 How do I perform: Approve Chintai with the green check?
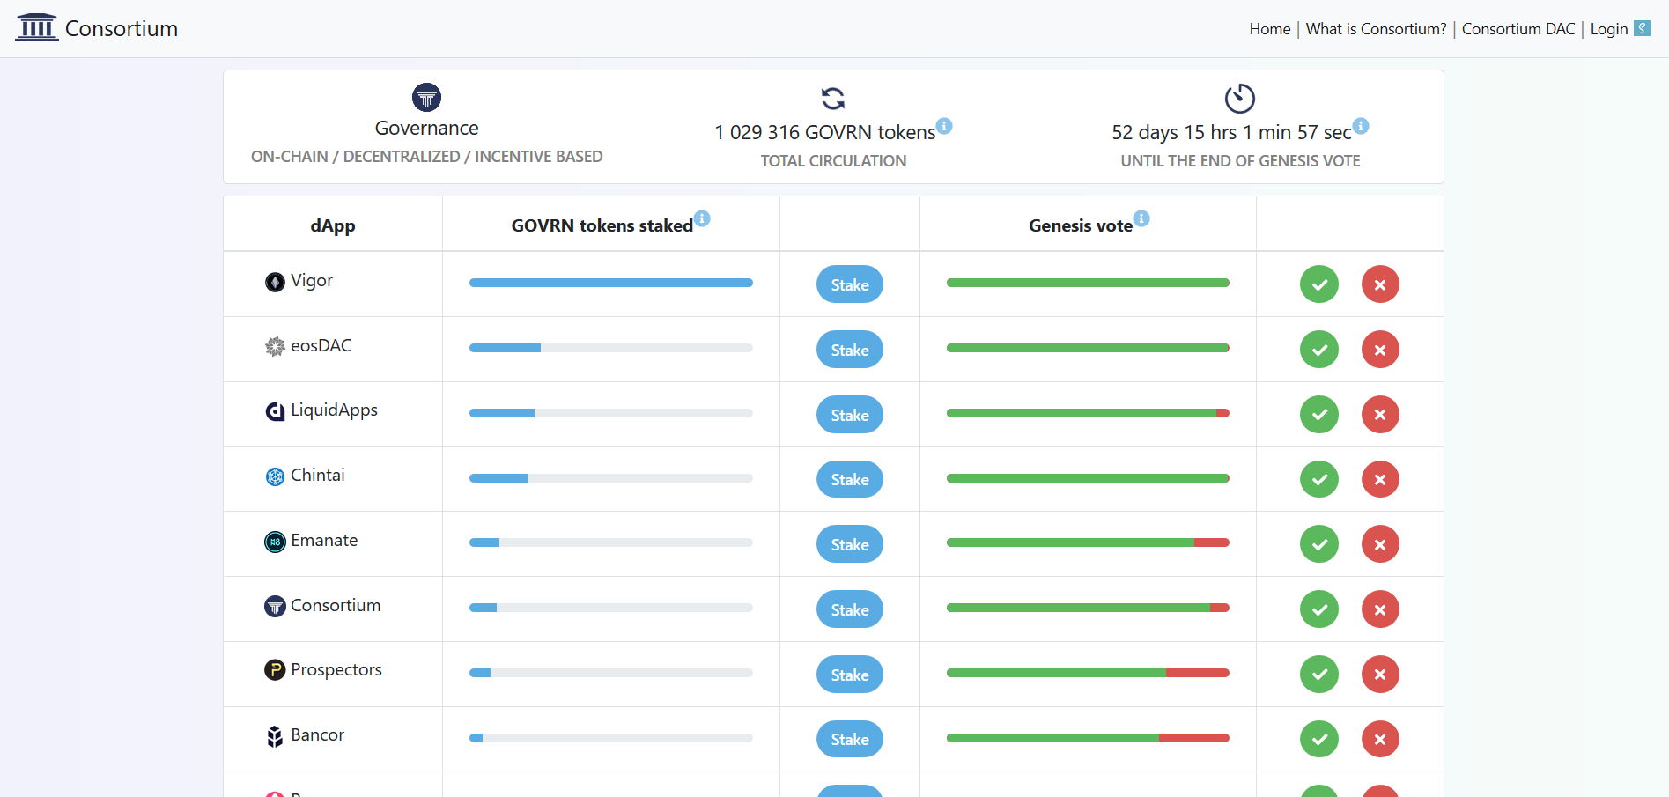click(x=1318, y=479)
